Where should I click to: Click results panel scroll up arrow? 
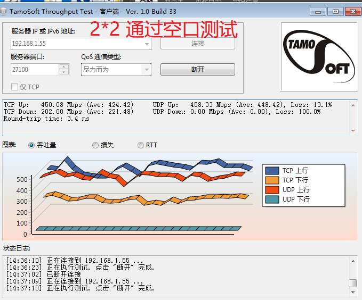(353, 105)
